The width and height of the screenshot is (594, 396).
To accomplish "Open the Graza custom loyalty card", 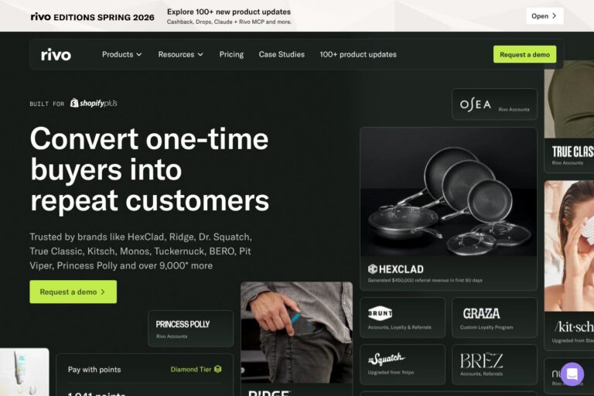I will [494, 318].
